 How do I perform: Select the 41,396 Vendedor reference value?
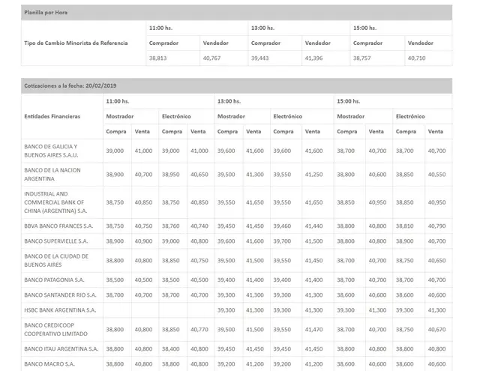313,58
